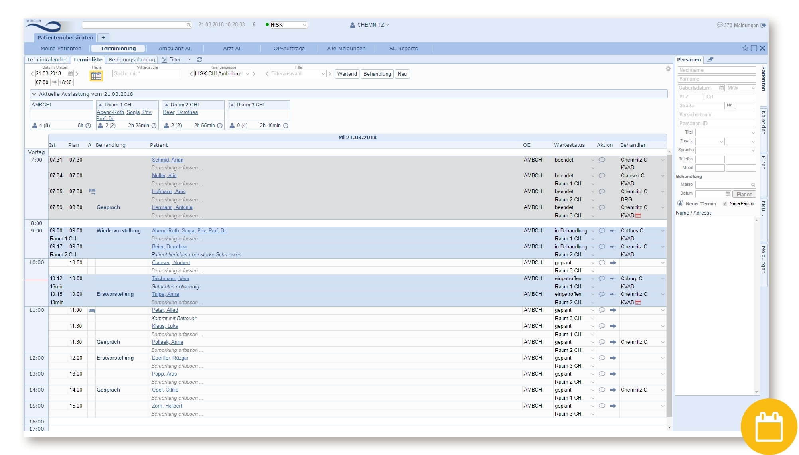Click the settings gear above list
Image resolution: width=799 pixels, height=455 pixels.
click(x=668, y=69)
